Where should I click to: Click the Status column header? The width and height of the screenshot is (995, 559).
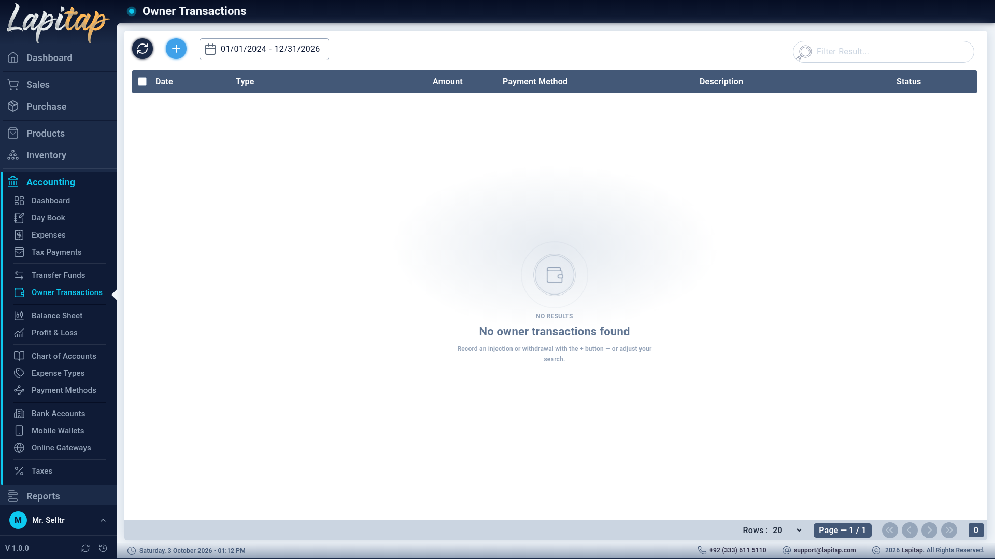908,82
